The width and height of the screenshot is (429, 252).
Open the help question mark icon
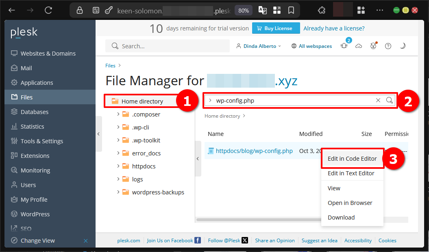(x=388, y=46)
